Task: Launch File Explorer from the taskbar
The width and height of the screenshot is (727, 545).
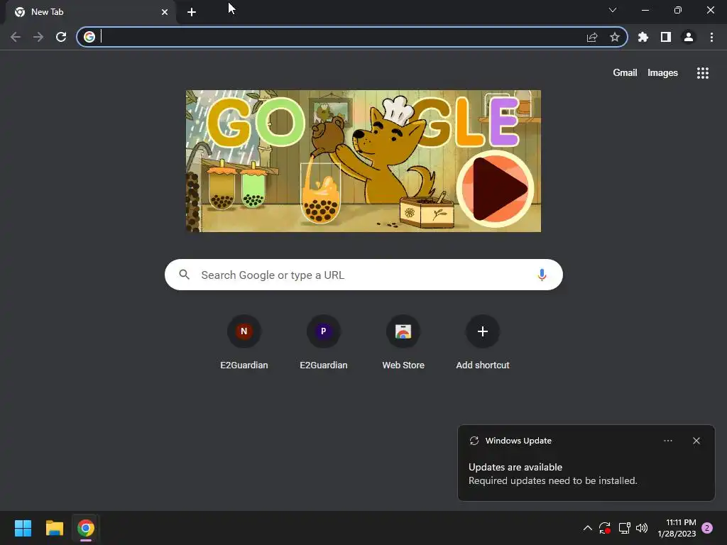Action: 54,528
